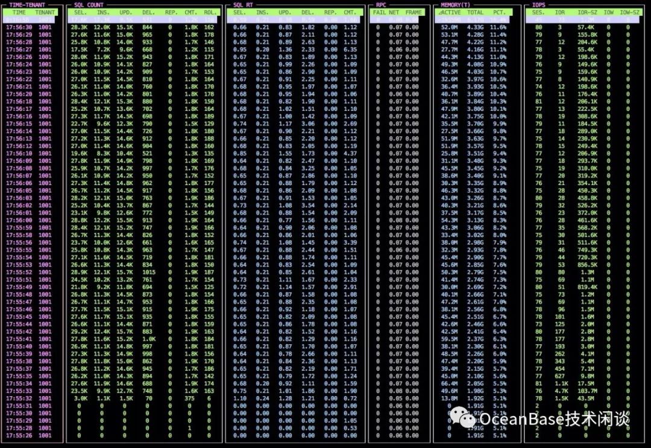Click the 3.25 delete response time
The width and height of the screenshot is (651, 448).
pyautogui.click(x=307, y=169)
